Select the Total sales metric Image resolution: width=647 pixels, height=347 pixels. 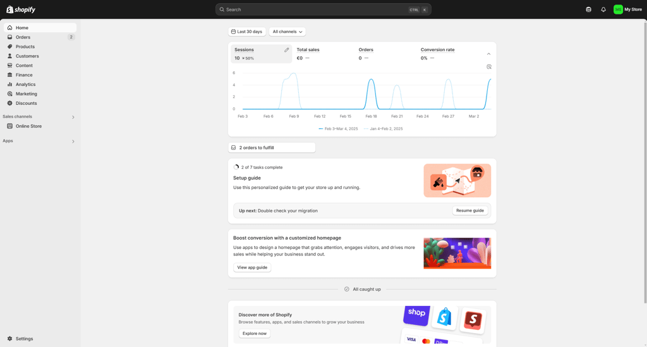[x=323, y=54]
